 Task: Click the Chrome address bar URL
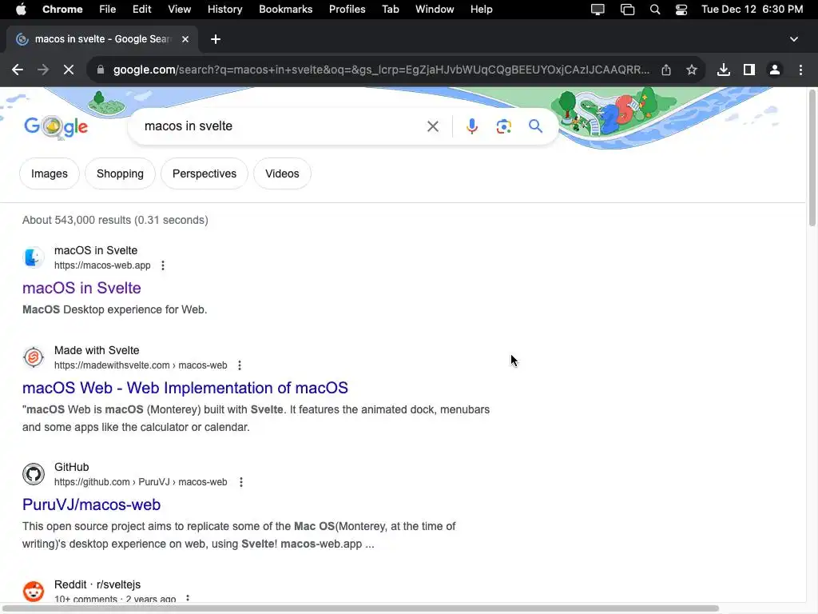[x=381, y=70]
